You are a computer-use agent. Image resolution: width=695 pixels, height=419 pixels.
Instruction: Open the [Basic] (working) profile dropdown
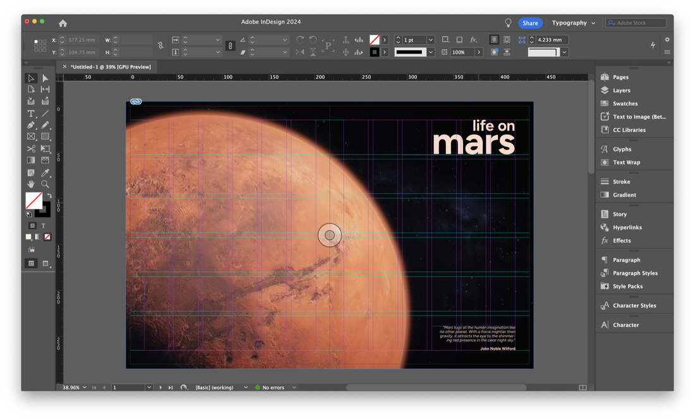click(246, 387)
